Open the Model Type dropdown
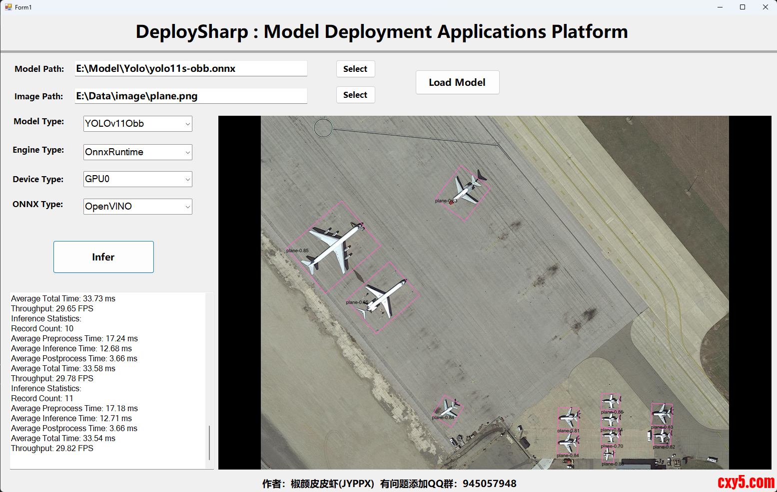The width and height of the screenshot is (777, 492). point(137,124)
